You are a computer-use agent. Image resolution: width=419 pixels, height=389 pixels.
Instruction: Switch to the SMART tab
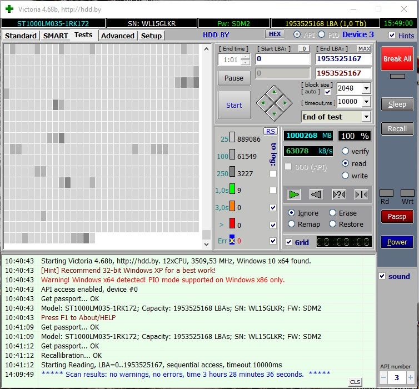[56, 36]
